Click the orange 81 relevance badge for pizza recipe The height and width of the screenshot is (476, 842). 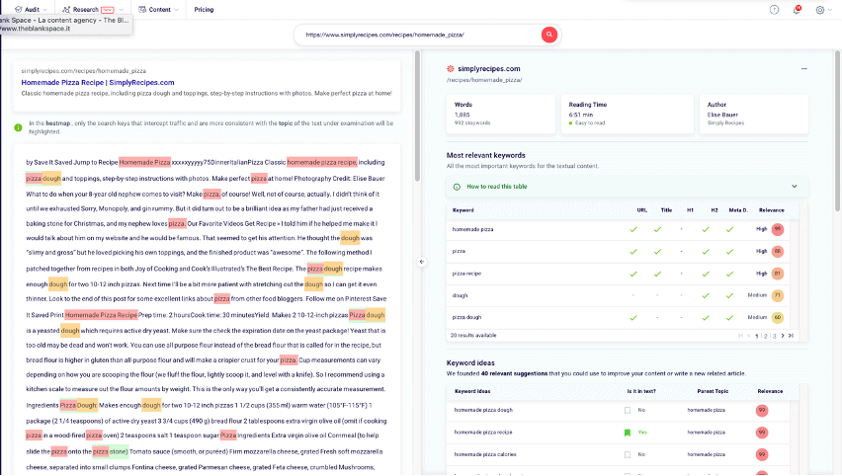point(777,274)
